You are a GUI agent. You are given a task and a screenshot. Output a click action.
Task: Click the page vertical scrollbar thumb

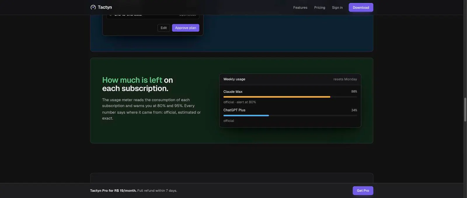pyautogui.click(x=465, y=109)
